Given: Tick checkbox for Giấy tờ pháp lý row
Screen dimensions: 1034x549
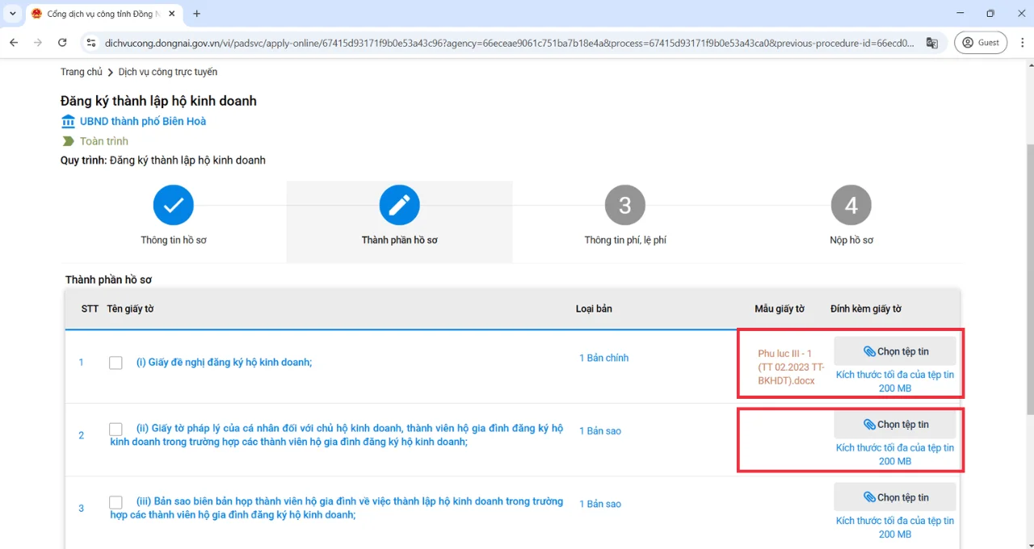Looking at the screenshot, I should click(x=116, y=429).
